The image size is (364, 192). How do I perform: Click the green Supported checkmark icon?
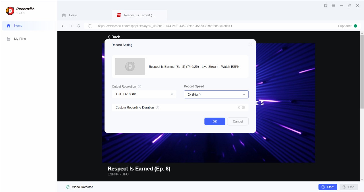[355, 26]
